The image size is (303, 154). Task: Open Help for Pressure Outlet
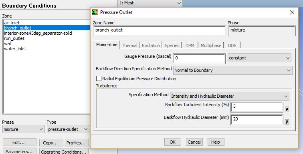point(216,142)
